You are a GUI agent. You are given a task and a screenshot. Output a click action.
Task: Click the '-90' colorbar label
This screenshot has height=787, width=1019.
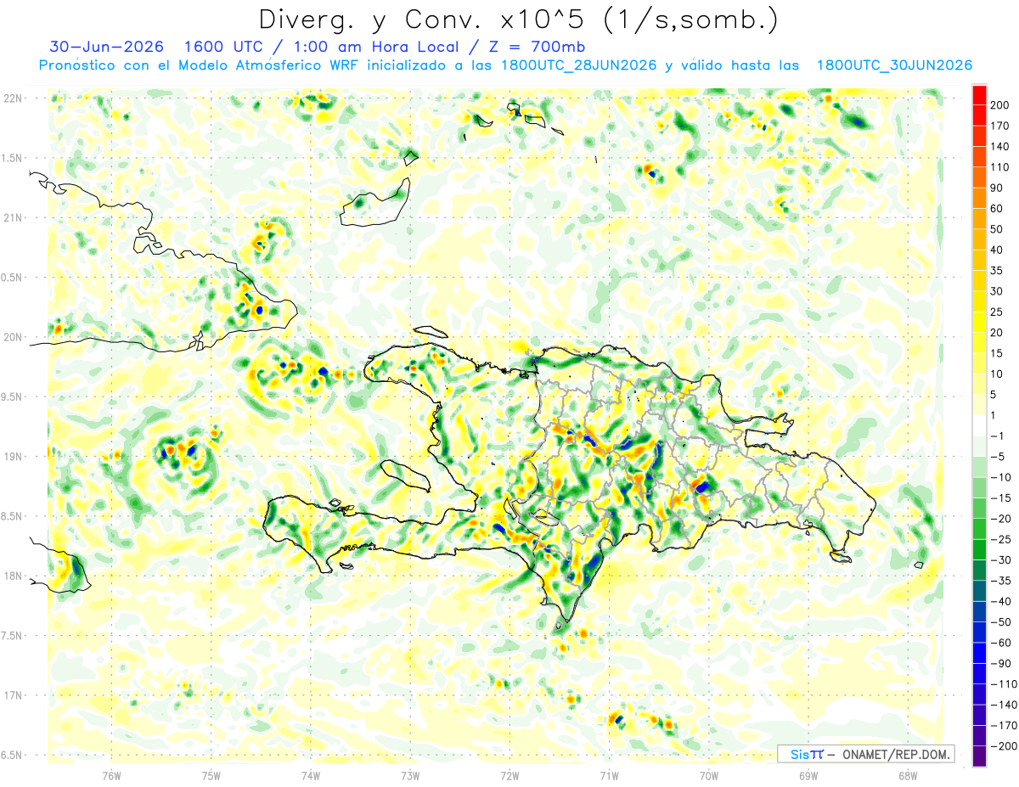(x=1002, y=663)
